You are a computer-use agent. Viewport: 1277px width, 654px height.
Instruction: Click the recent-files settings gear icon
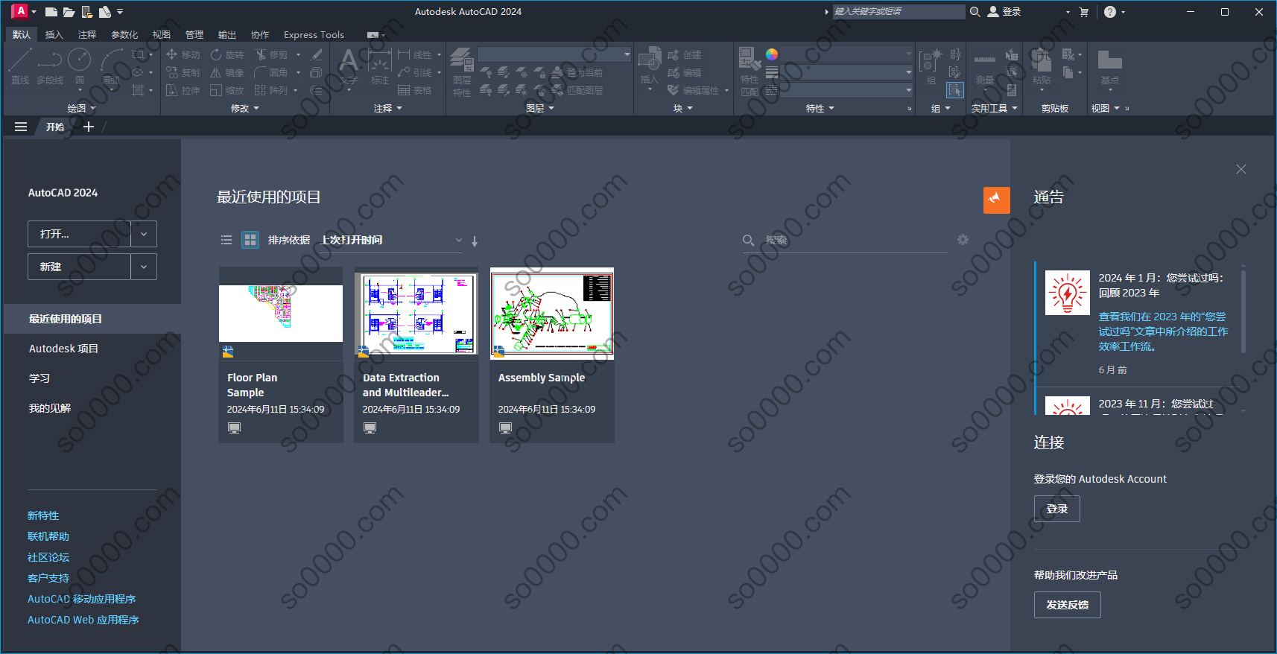click(x=963, y=240)
